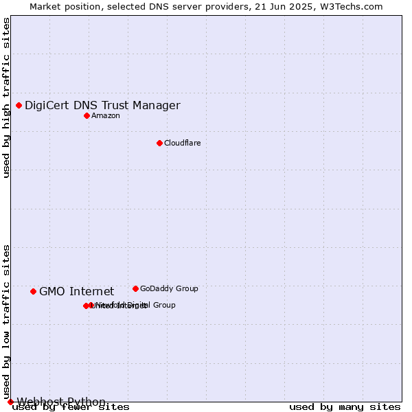Select the 'Webhost Python' label text
The height and width of the screenshot is (412, 412).
pos(61,402)
